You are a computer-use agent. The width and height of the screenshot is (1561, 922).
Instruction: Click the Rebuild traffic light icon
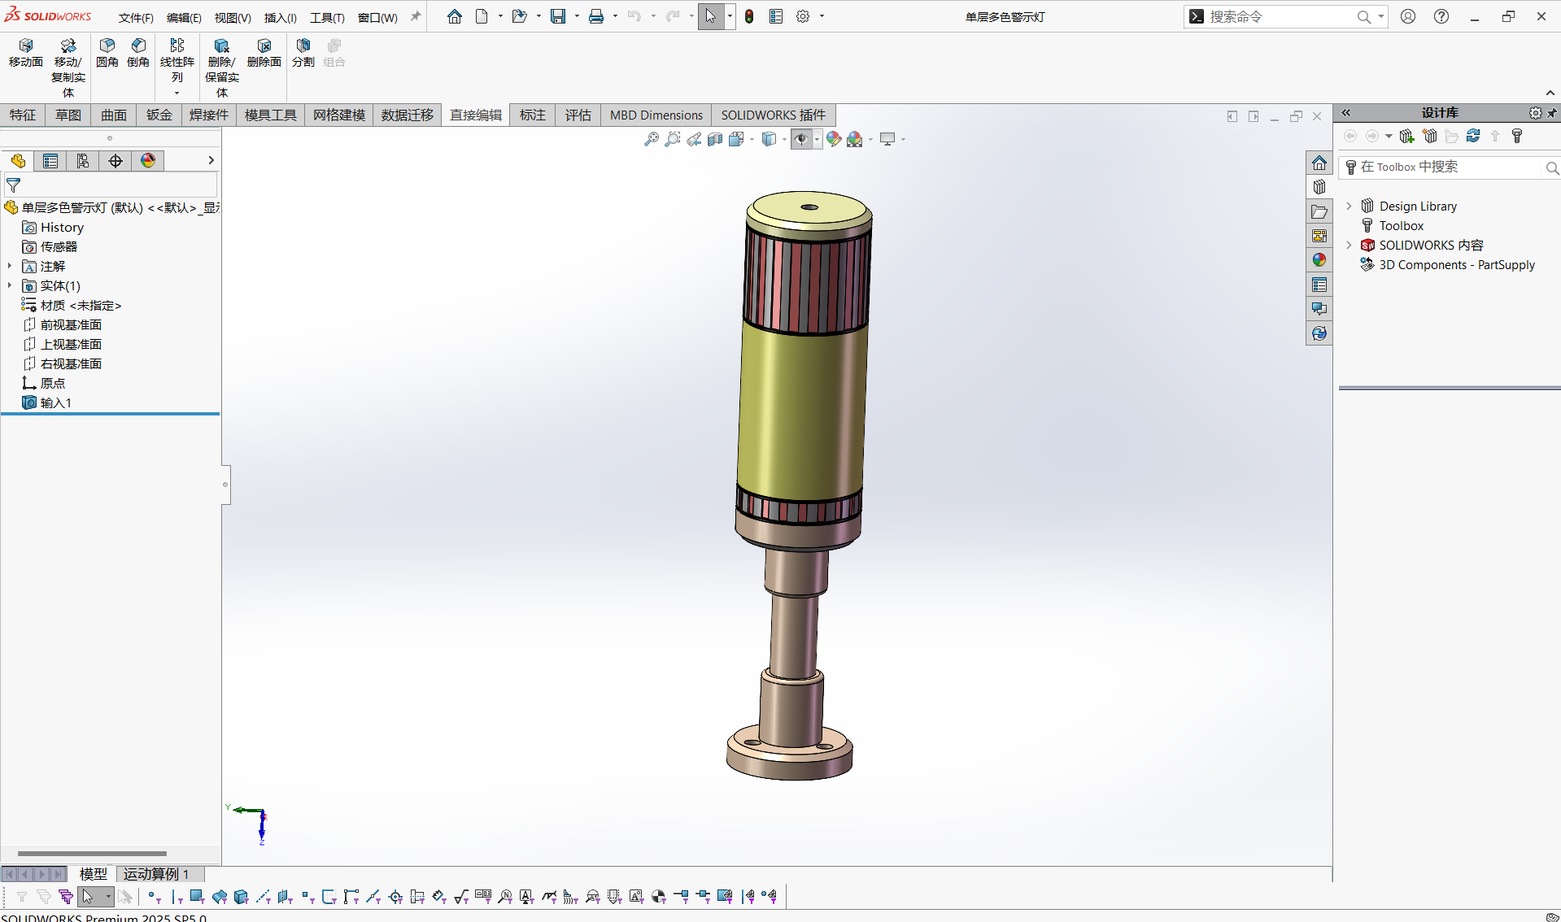(749, 16)
